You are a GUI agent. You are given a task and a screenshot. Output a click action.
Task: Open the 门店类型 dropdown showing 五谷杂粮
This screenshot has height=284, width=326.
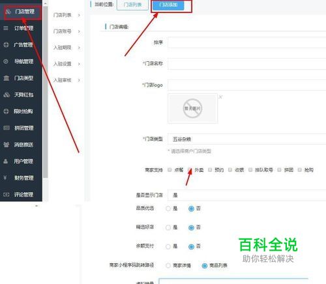[246, 139]
